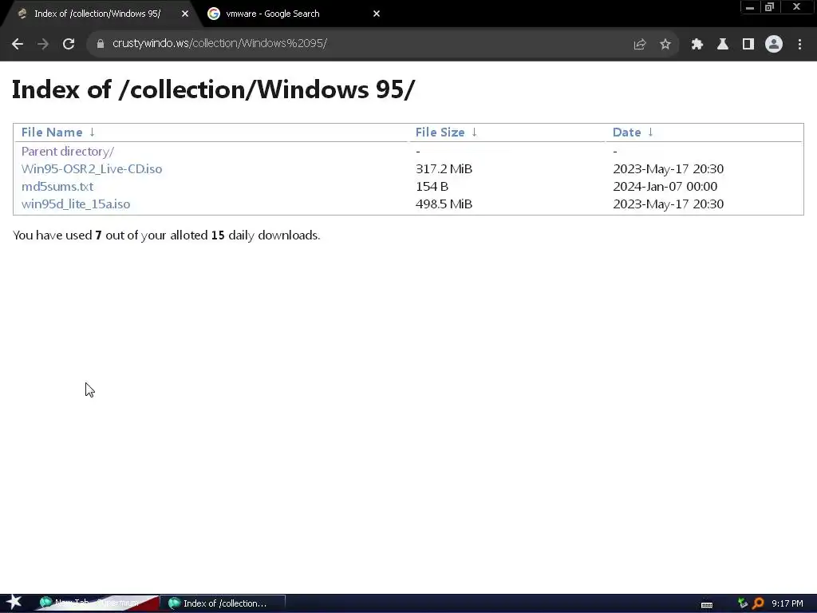This screenshot has width=817, height=613.
Task: Open the star Start button on taskbar
Action: pyautogui.click(x=14, y=602)
